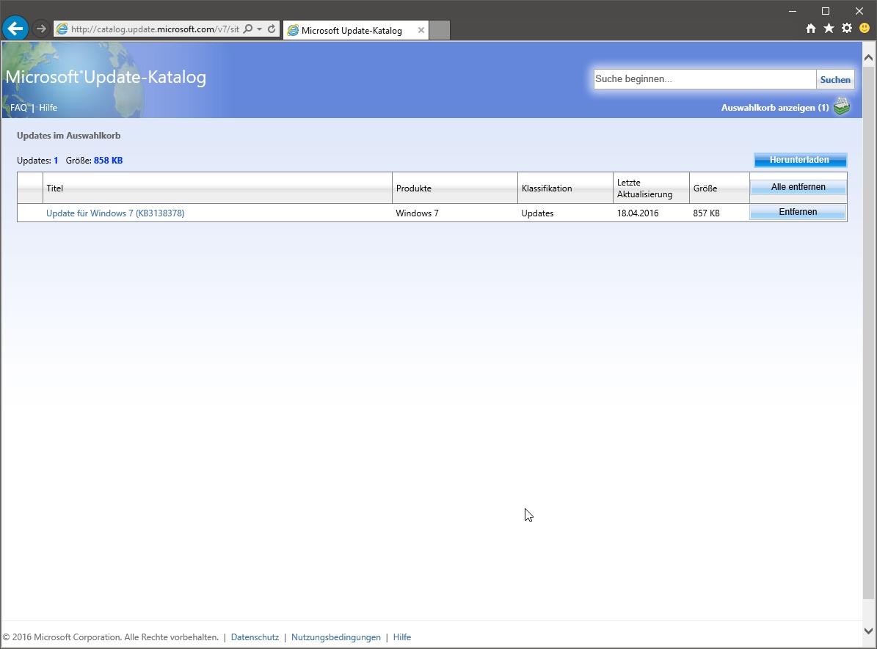Click the 858 KB total size value
Image resolution: width=877 pixels, height=649 pixels.
[108, 161]
